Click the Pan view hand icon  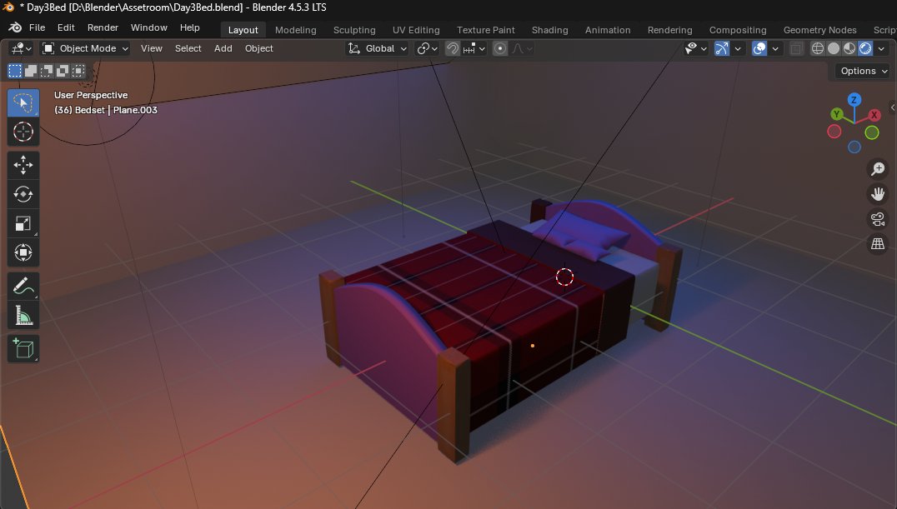pos(878,194)
